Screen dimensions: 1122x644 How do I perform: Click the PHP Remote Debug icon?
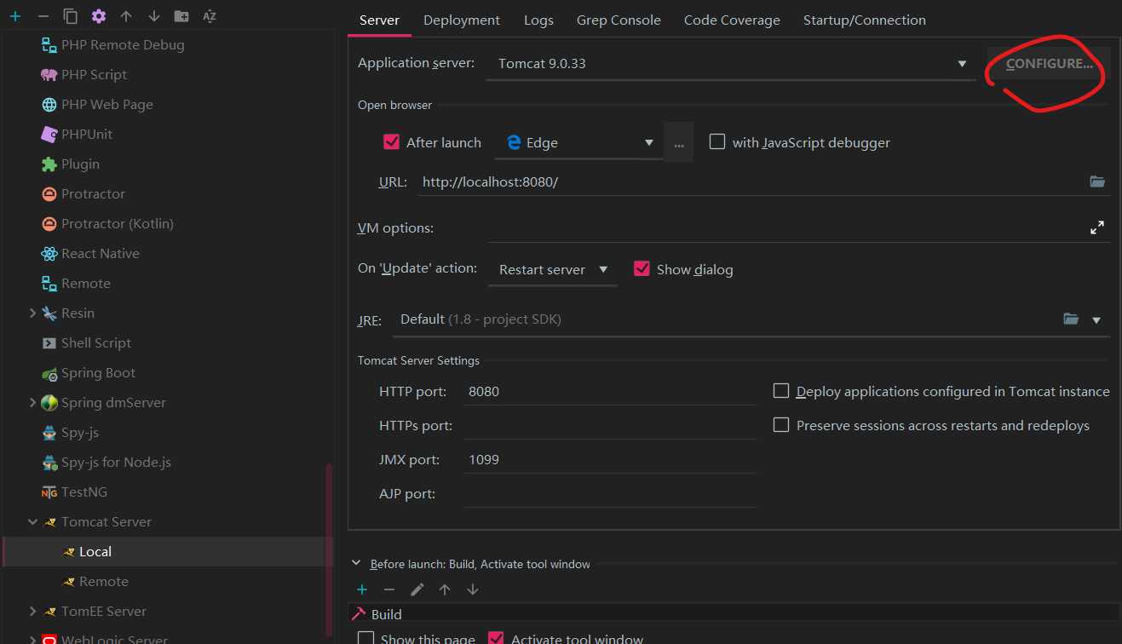[49, 45]
